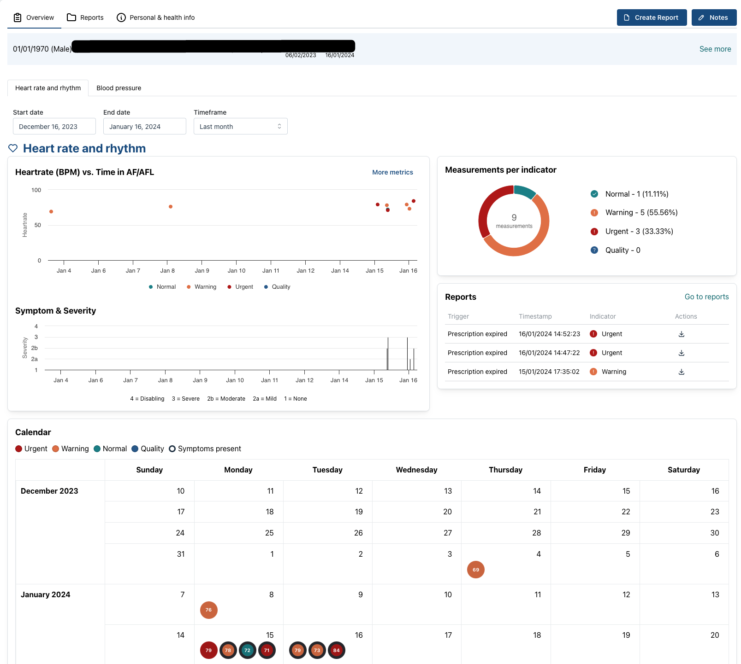Toggle Normal series in heartrate chart legend

162,287
